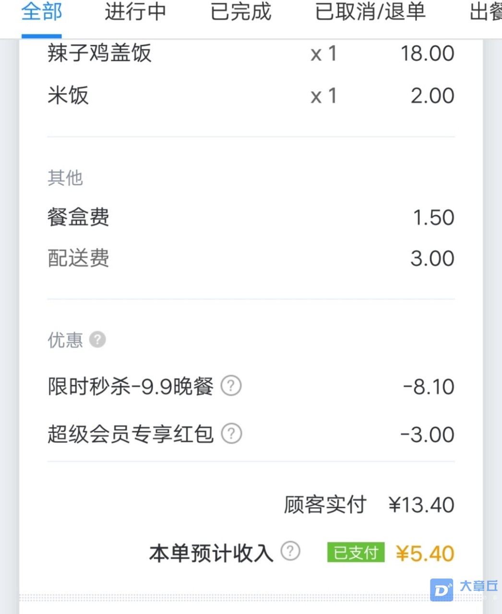Switch to the 全部 tab

tap(42, 12)
